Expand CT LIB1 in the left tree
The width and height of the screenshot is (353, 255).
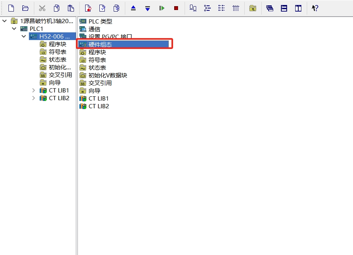pos(34,91)
